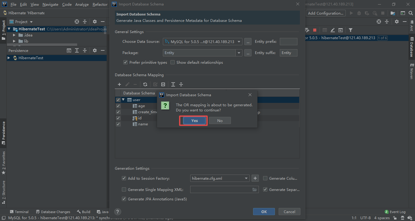Open the Navigate menu
This screenshot has height=221, width=415.
tap(50, 4)
